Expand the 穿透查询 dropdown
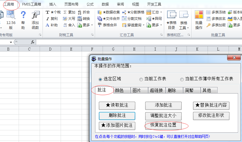 click(x=143, y=25)
